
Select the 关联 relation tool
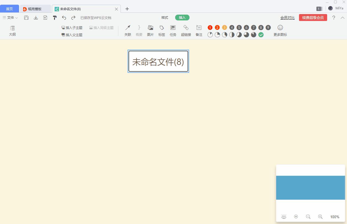tap(128, 30)
